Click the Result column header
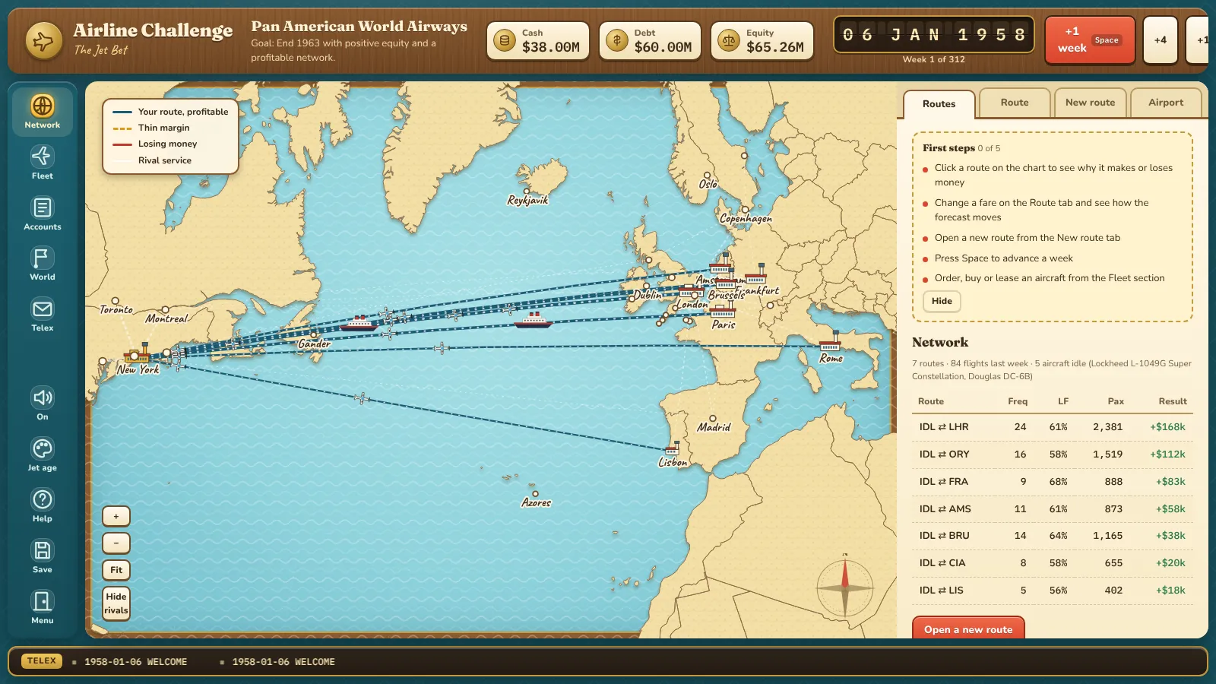This screenshot has width=1216, height=684. click(x=1172, y=401)
